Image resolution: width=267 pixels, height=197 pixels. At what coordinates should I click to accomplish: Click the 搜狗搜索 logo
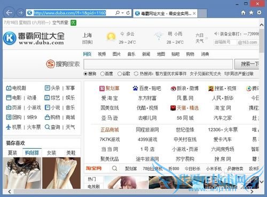(63, 64)
